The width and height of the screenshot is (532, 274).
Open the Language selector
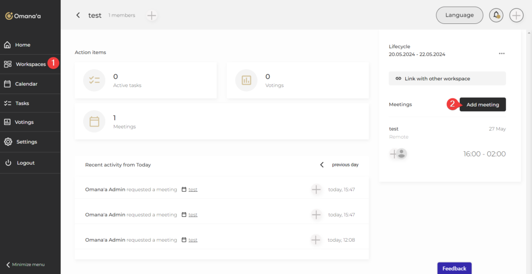tap(459, 15)
